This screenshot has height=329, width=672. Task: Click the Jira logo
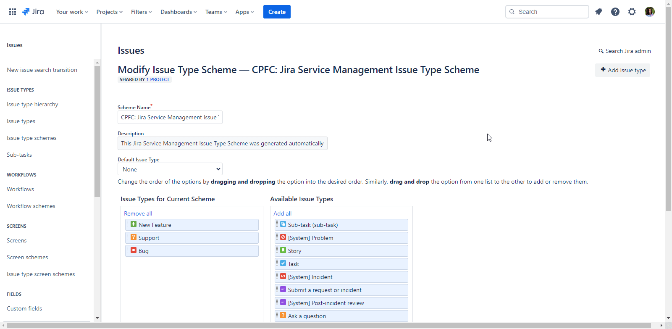pyautogui.click(x=33, y=12)
